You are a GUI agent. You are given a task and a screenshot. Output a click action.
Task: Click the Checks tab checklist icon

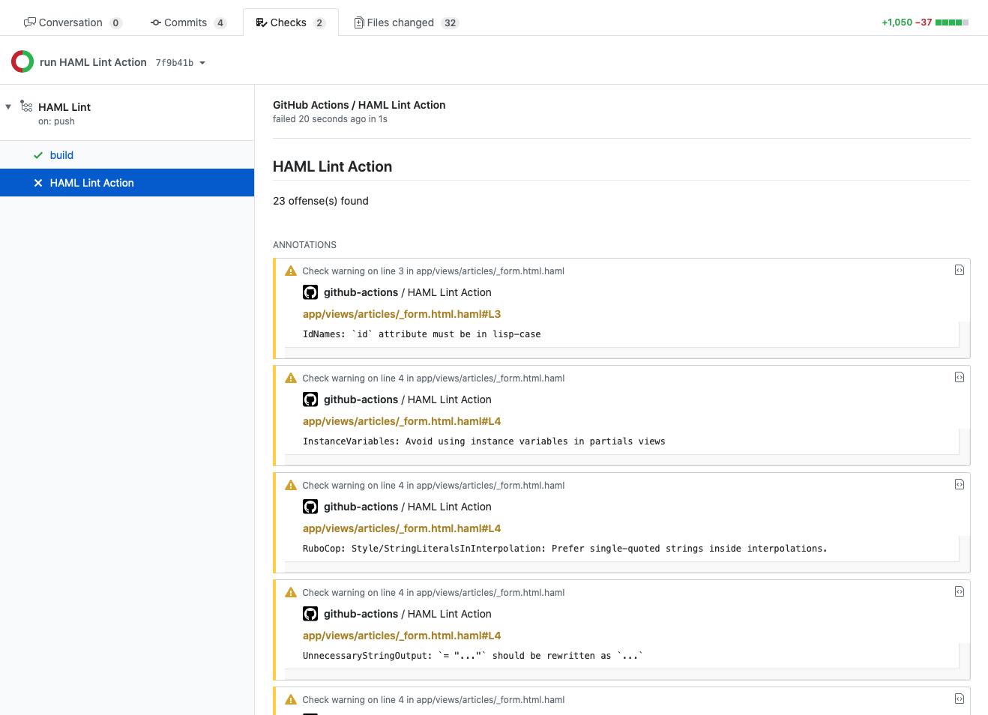[262, 22]
